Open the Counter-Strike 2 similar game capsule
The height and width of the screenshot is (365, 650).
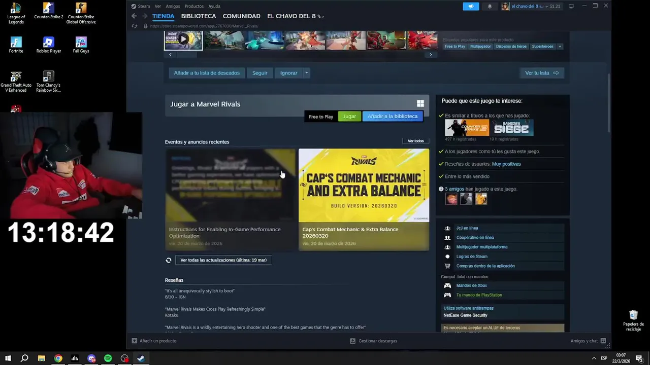point(467,128)
